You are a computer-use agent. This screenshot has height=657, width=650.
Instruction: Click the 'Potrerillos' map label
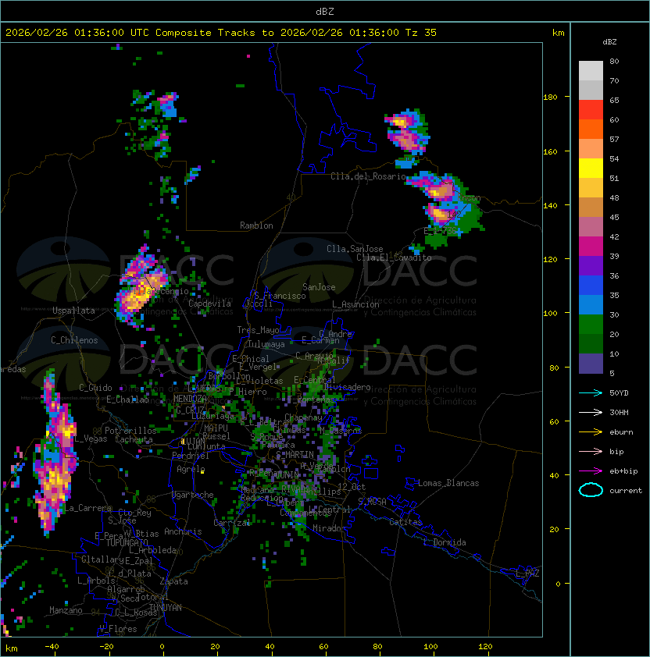pos(130,431)
